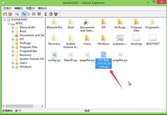Click the Open image file toolbar icon
Screen dimensions: 167x115
click(5, 14)
